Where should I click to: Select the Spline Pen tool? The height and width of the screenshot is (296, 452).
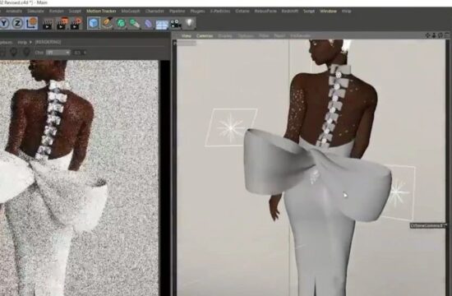(107, 23)
